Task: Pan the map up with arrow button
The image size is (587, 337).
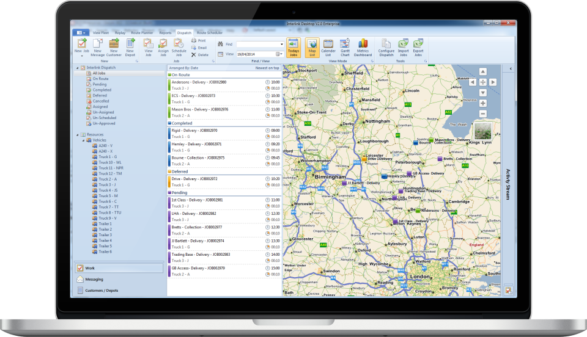Action: pyautogui.click(x=482, y=71)
